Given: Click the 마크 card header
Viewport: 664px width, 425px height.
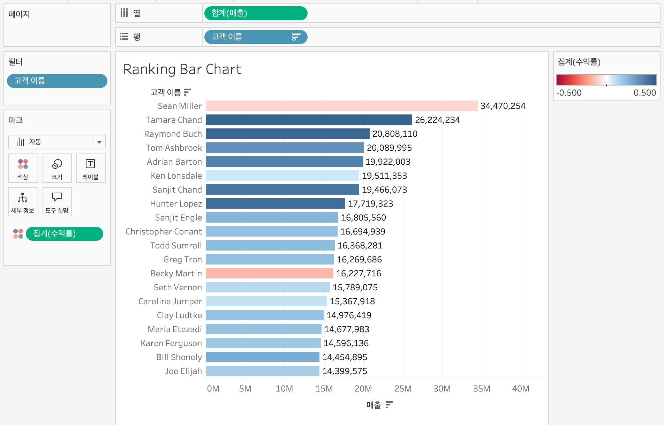Looking at the screenshot, I should point(15,121).
